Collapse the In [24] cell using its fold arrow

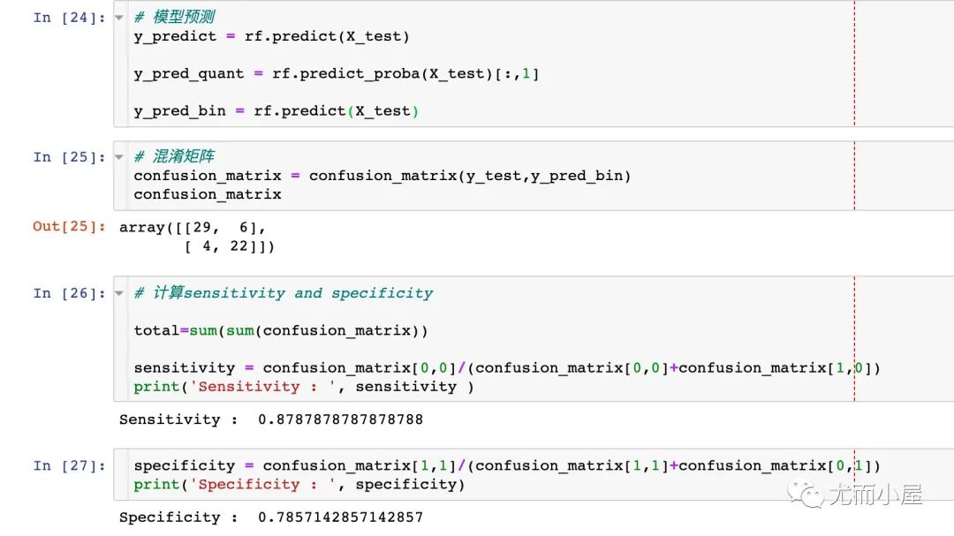pos(119,18)
